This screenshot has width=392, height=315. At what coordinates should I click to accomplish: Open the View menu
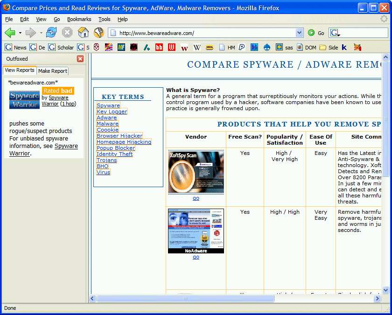click(41, 19)
